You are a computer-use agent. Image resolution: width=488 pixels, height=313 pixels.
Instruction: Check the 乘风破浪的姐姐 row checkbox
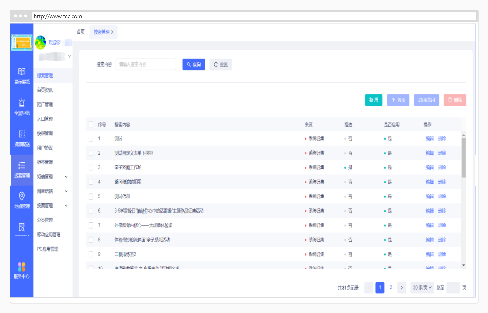click(91, 182)
